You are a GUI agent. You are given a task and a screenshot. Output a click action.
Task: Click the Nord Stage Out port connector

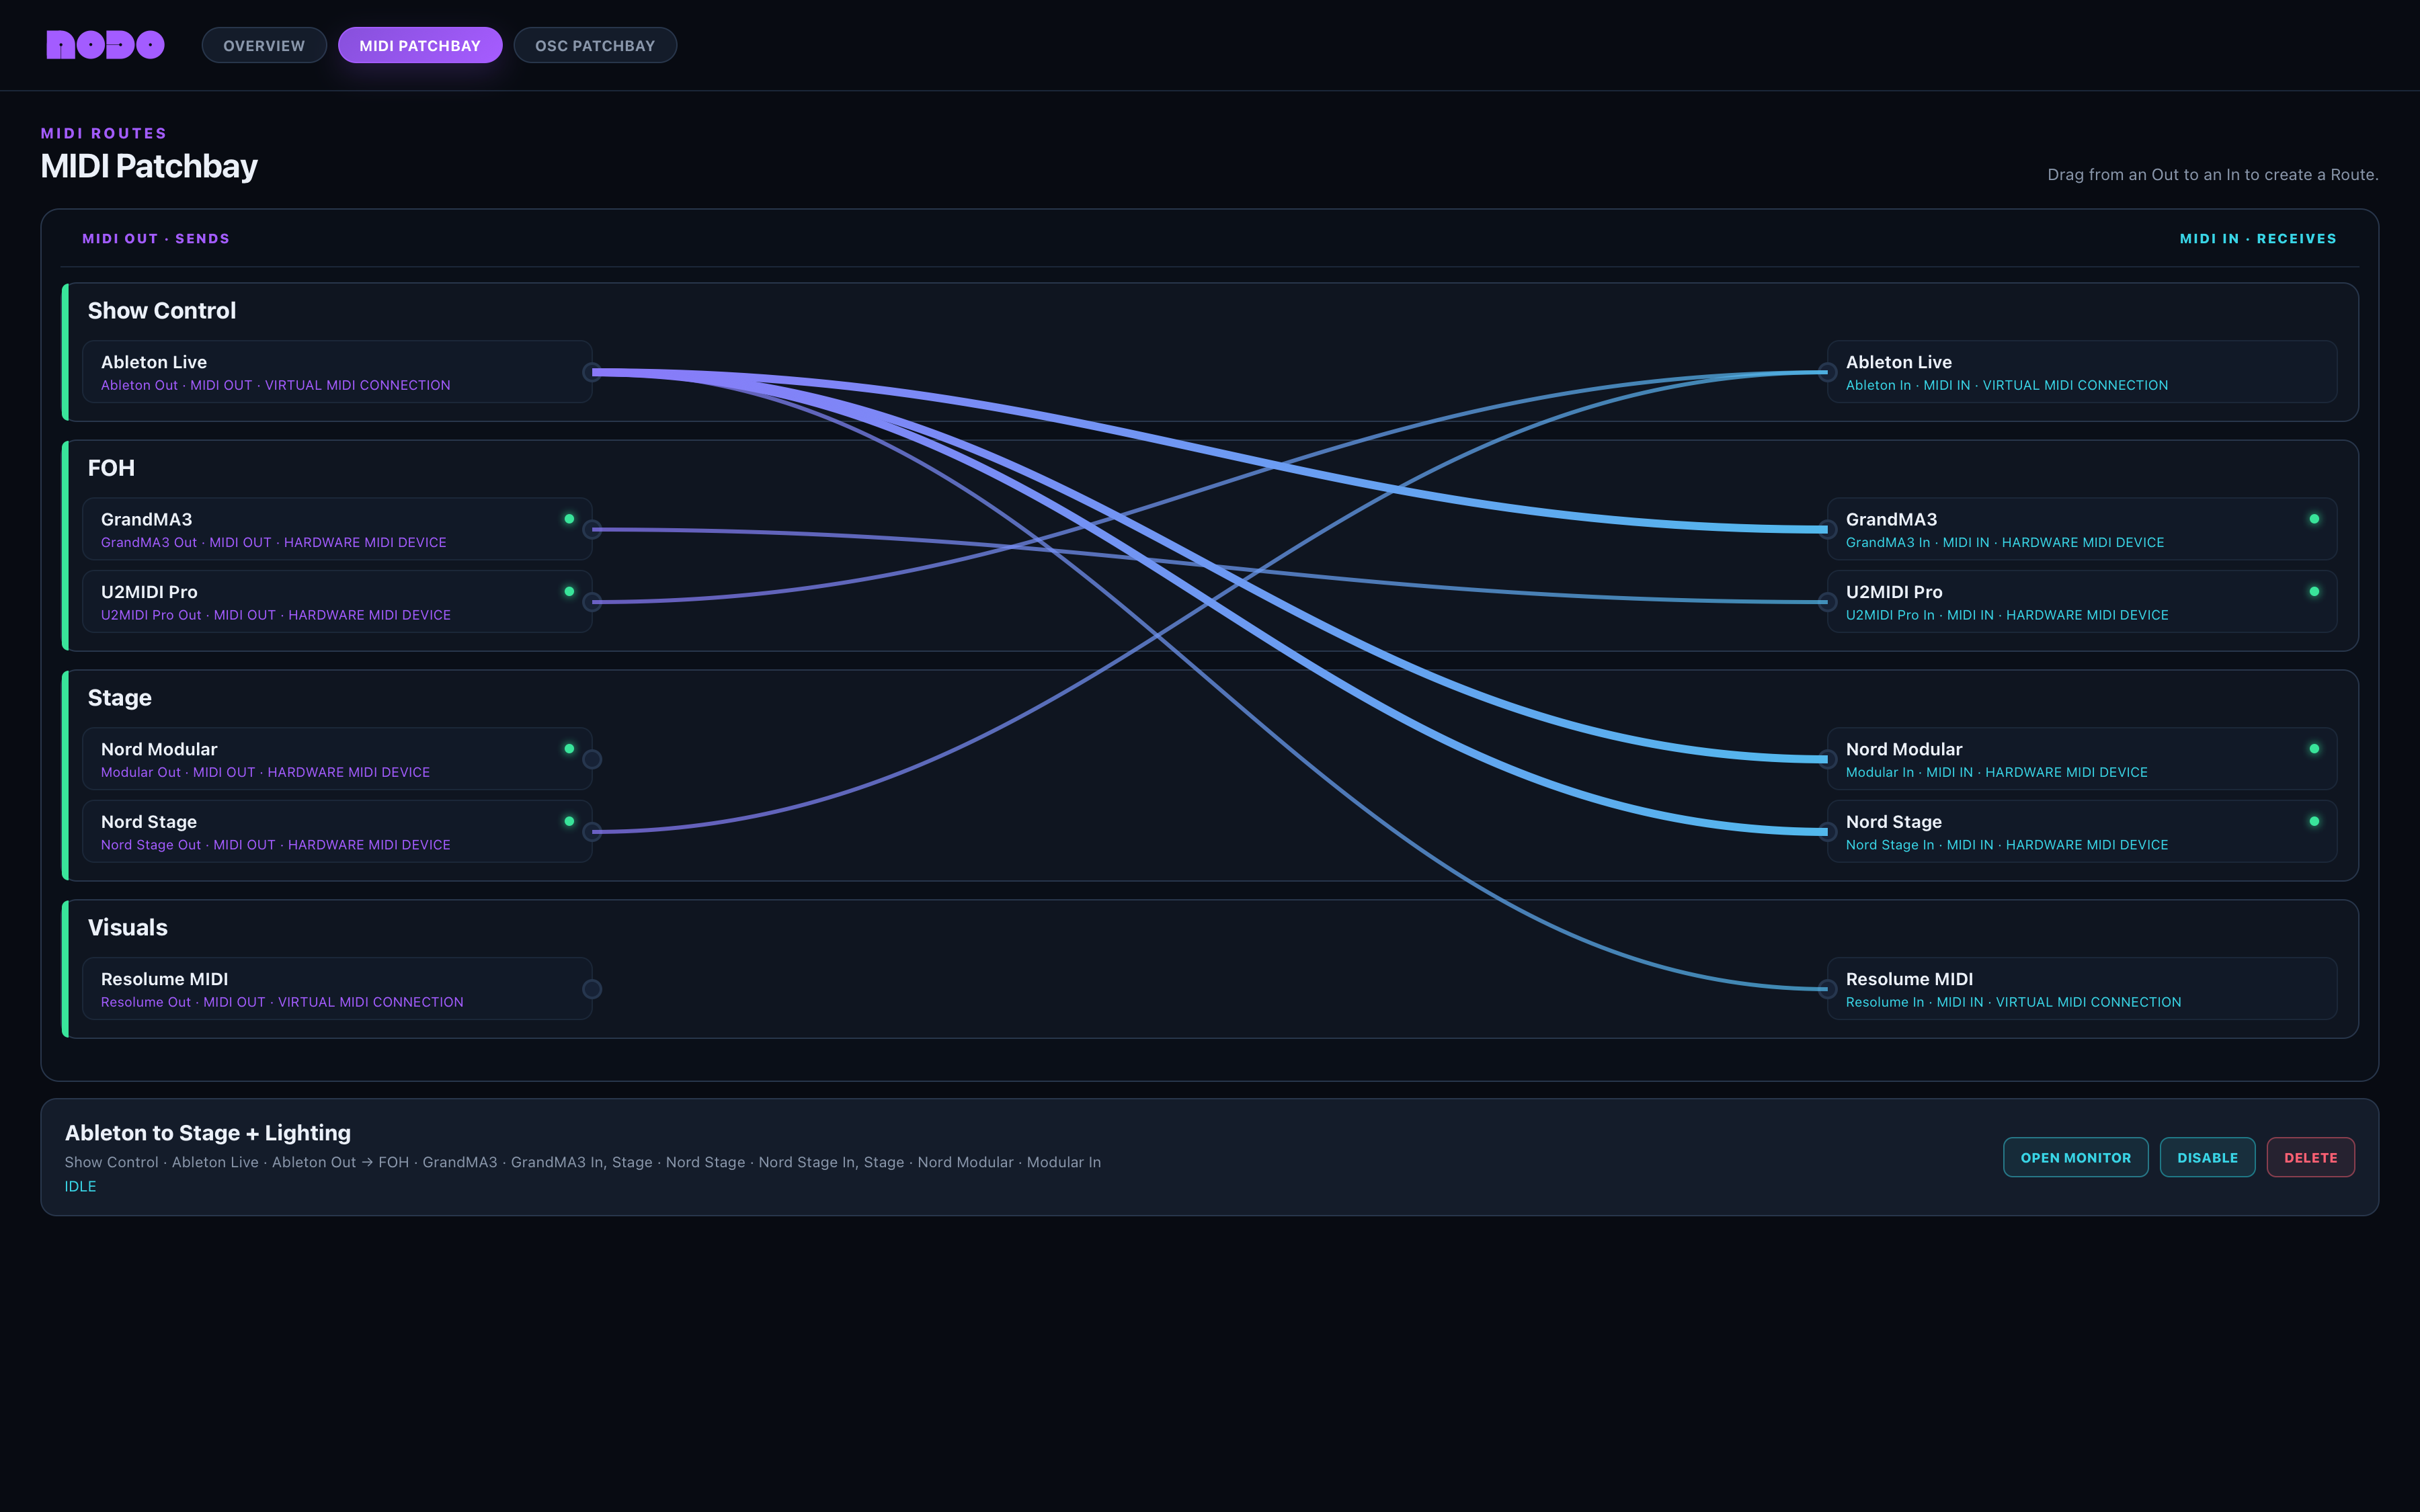tap(592, 831)
